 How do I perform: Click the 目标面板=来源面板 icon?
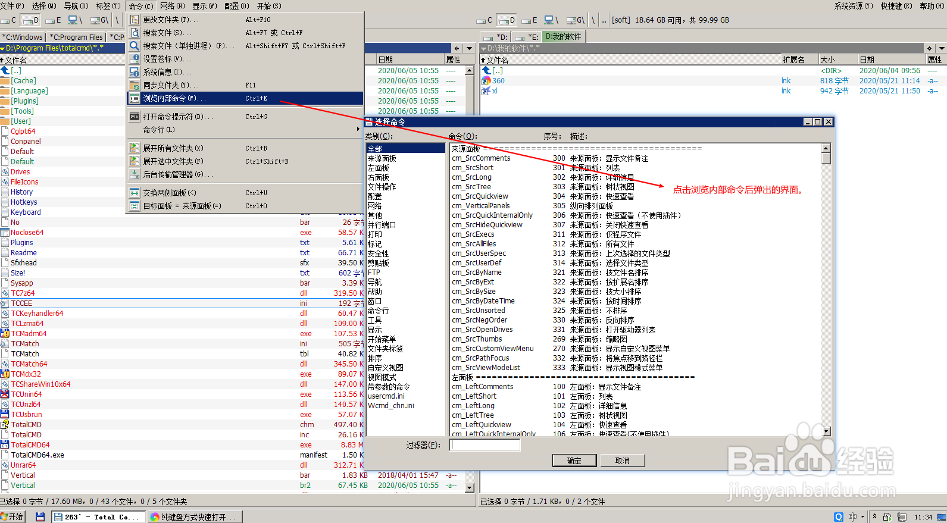(x=135, y=206)
